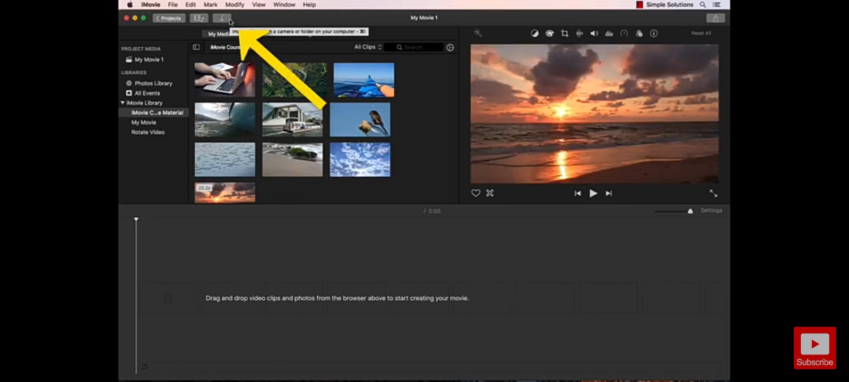Screen dimensions: 849x382
Task: Open the iMovie application menu
Action: (150, 5)
